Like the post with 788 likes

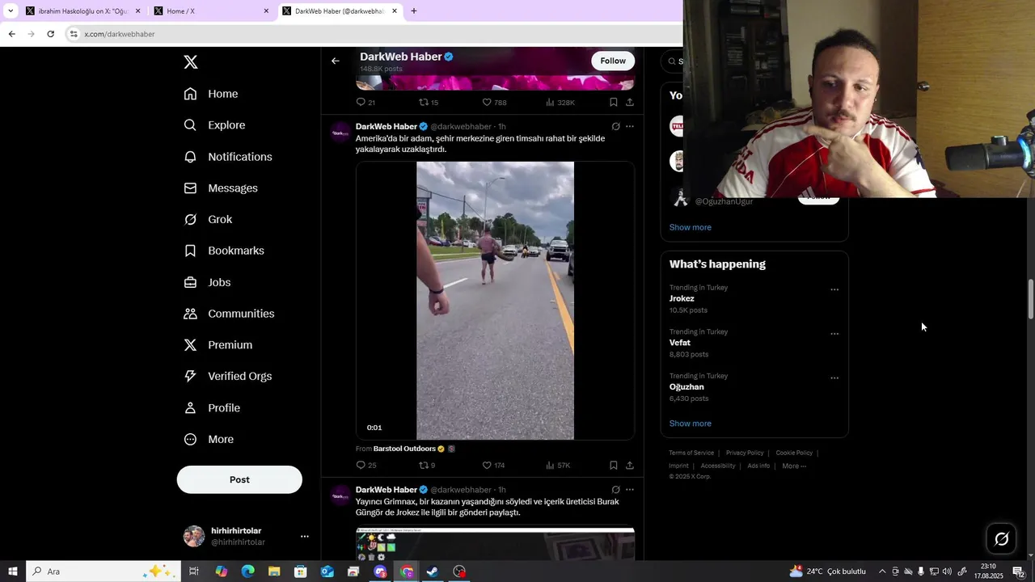pos(494,102)
